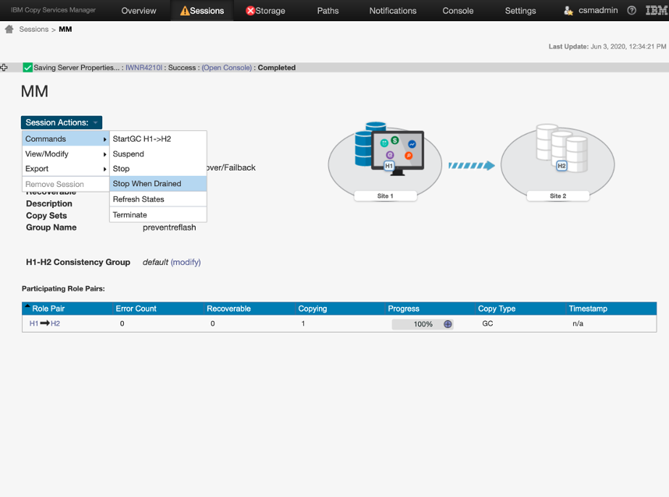Click the Sessions warning triangle icon
Image resolution: width=669 pixels, height=497 pixels.
click(185, 11)
